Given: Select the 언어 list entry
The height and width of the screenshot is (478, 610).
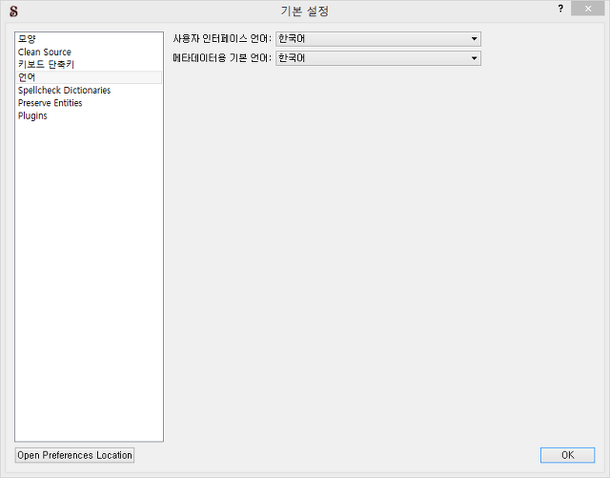Looking at the screenshot, I should 90,77.
